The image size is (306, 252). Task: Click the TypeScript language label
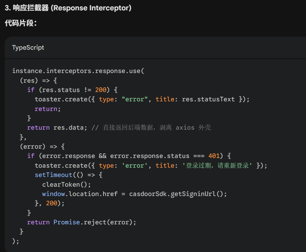(x=28, y=47)
